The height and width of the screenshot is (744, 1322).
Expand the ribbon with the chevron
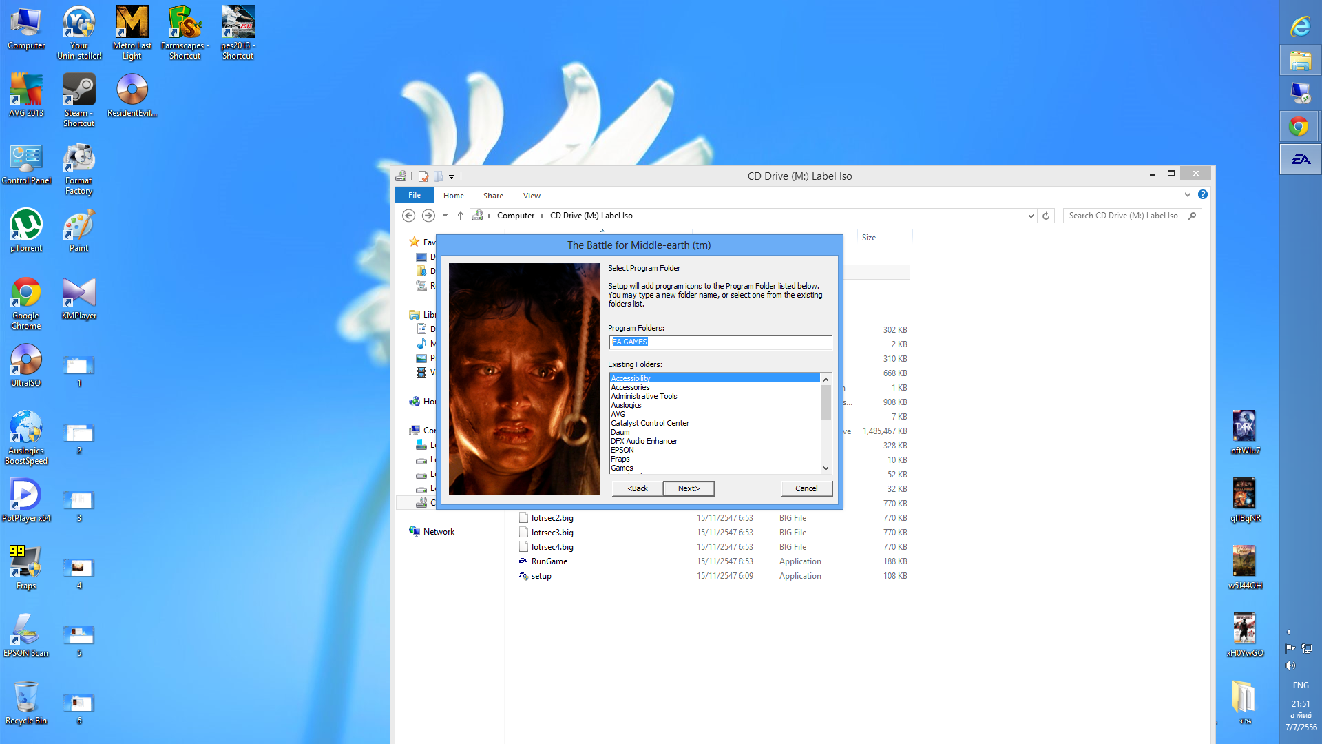click(1188, 195)
